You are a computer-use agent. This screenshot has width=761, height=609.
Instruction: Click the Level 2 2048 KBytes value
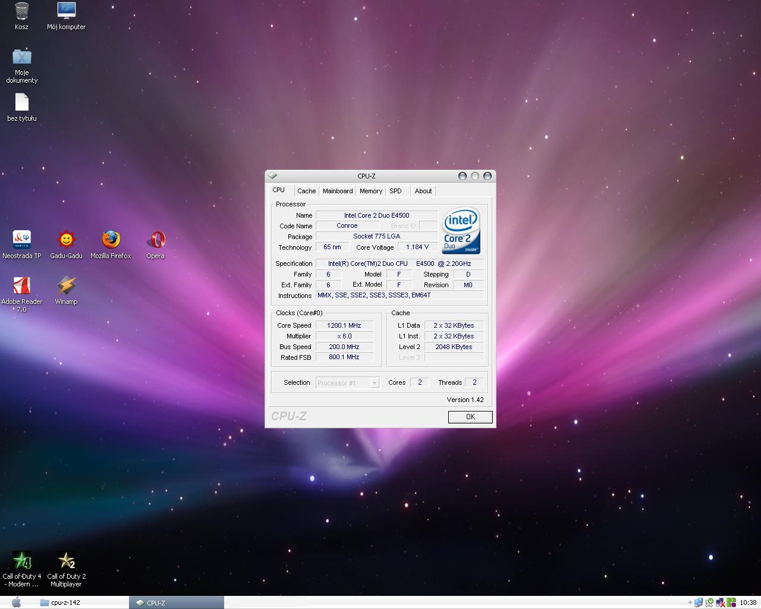click(x=454, y=347)
